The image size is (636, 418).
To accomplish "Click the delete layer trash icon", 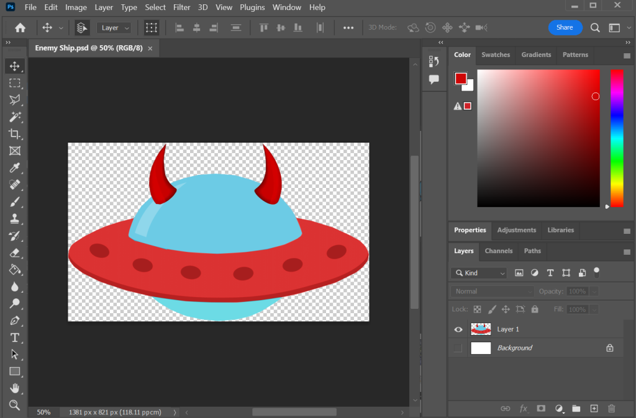I will pos(612,408).
